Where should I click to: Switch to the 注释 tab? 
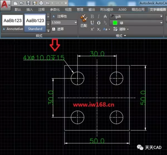pos(41,9)
